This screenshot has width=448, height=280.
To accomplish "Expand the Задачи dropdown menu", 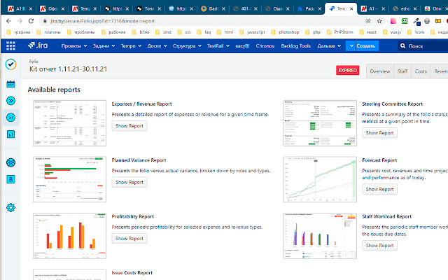I will point(104,45).
